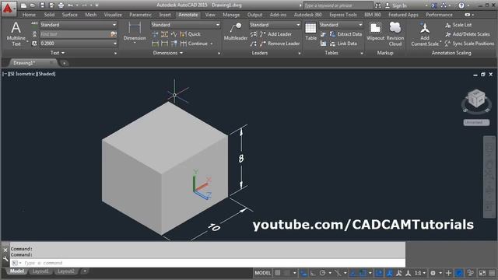Image resolution: width=498 pixels, height=280 pixels.
Task: Click the Quick dimension button
Action: [190, 34]
